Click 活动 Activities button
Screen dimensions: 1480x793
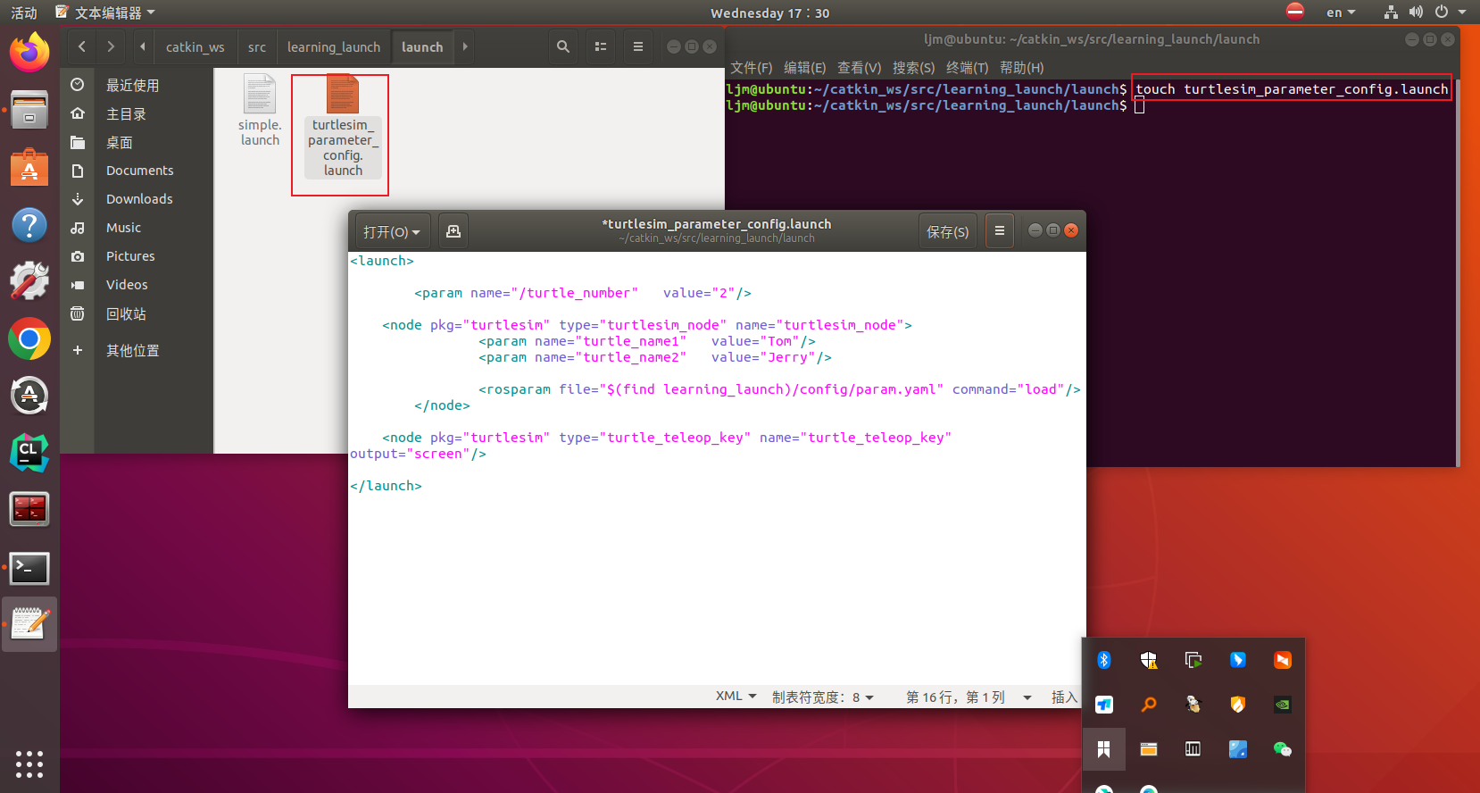coord(24,13)
